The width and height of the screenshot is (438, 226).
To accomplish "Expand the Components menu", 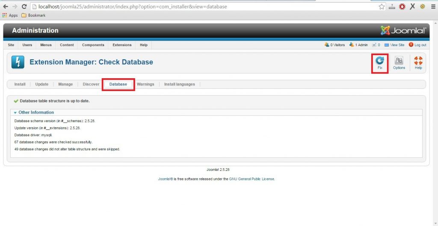I will pos(93,45).
